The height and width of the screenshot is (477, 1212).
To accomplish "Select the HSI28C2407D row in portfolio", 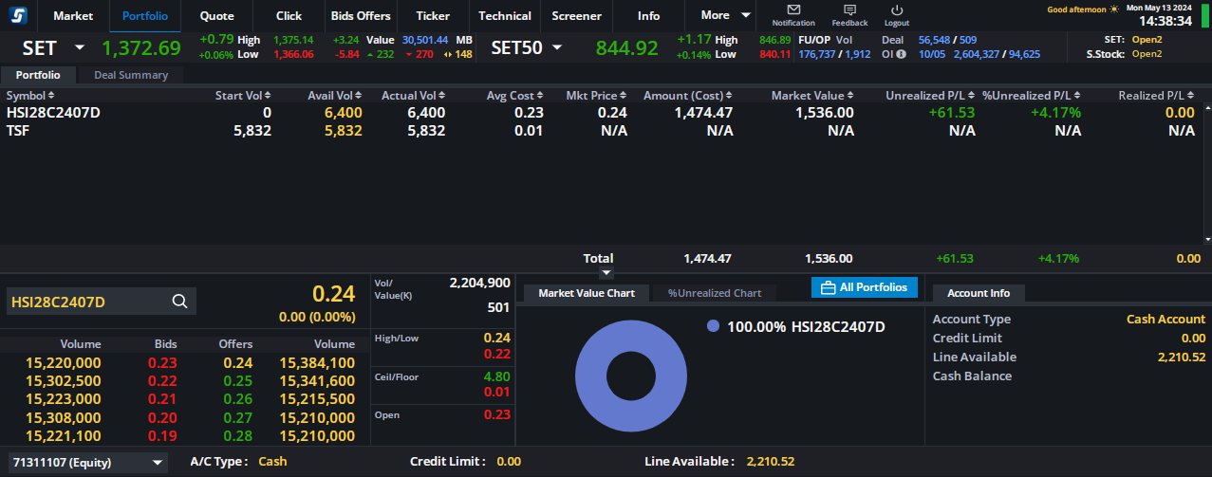I will click(x=53, y=113).
